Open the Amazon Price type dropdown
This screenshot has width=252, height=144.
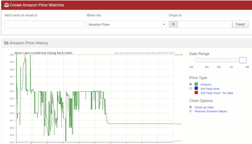click(127, 25)
